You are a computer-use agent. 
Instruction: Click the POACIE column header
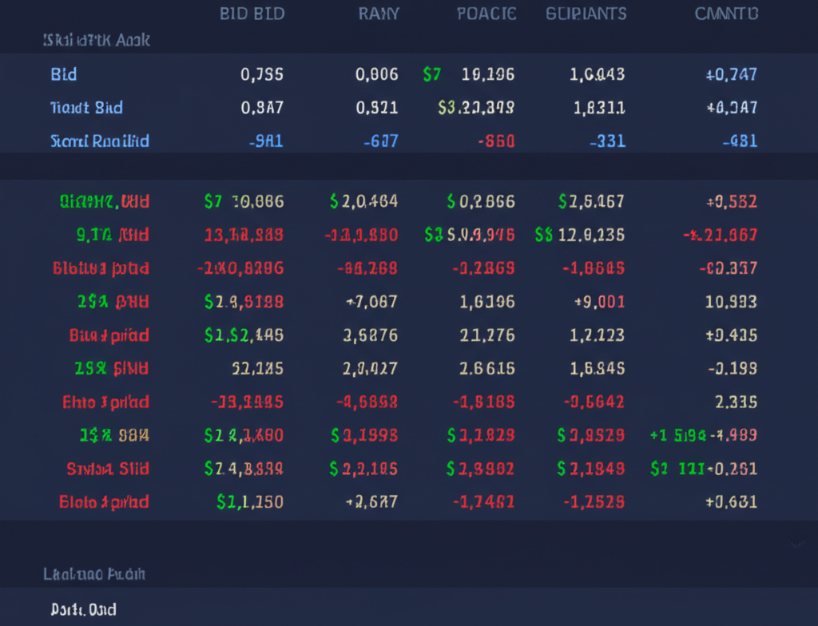pos(486,14)
